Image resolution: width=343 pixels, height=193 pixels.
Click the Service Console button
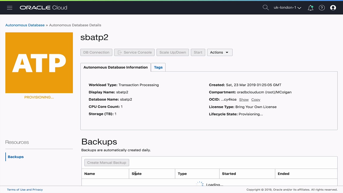(x=135, y=52)
